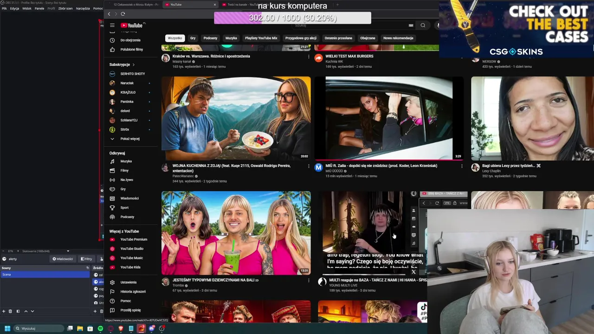Reload the YouTube page

[x=123, y=14]
